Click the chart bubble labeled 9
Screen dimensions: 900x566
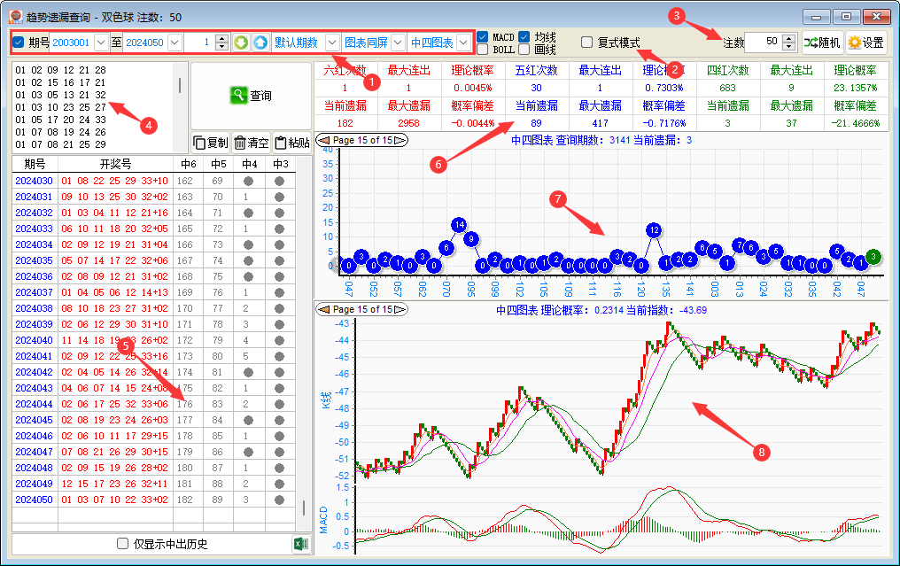pos(471,239)
